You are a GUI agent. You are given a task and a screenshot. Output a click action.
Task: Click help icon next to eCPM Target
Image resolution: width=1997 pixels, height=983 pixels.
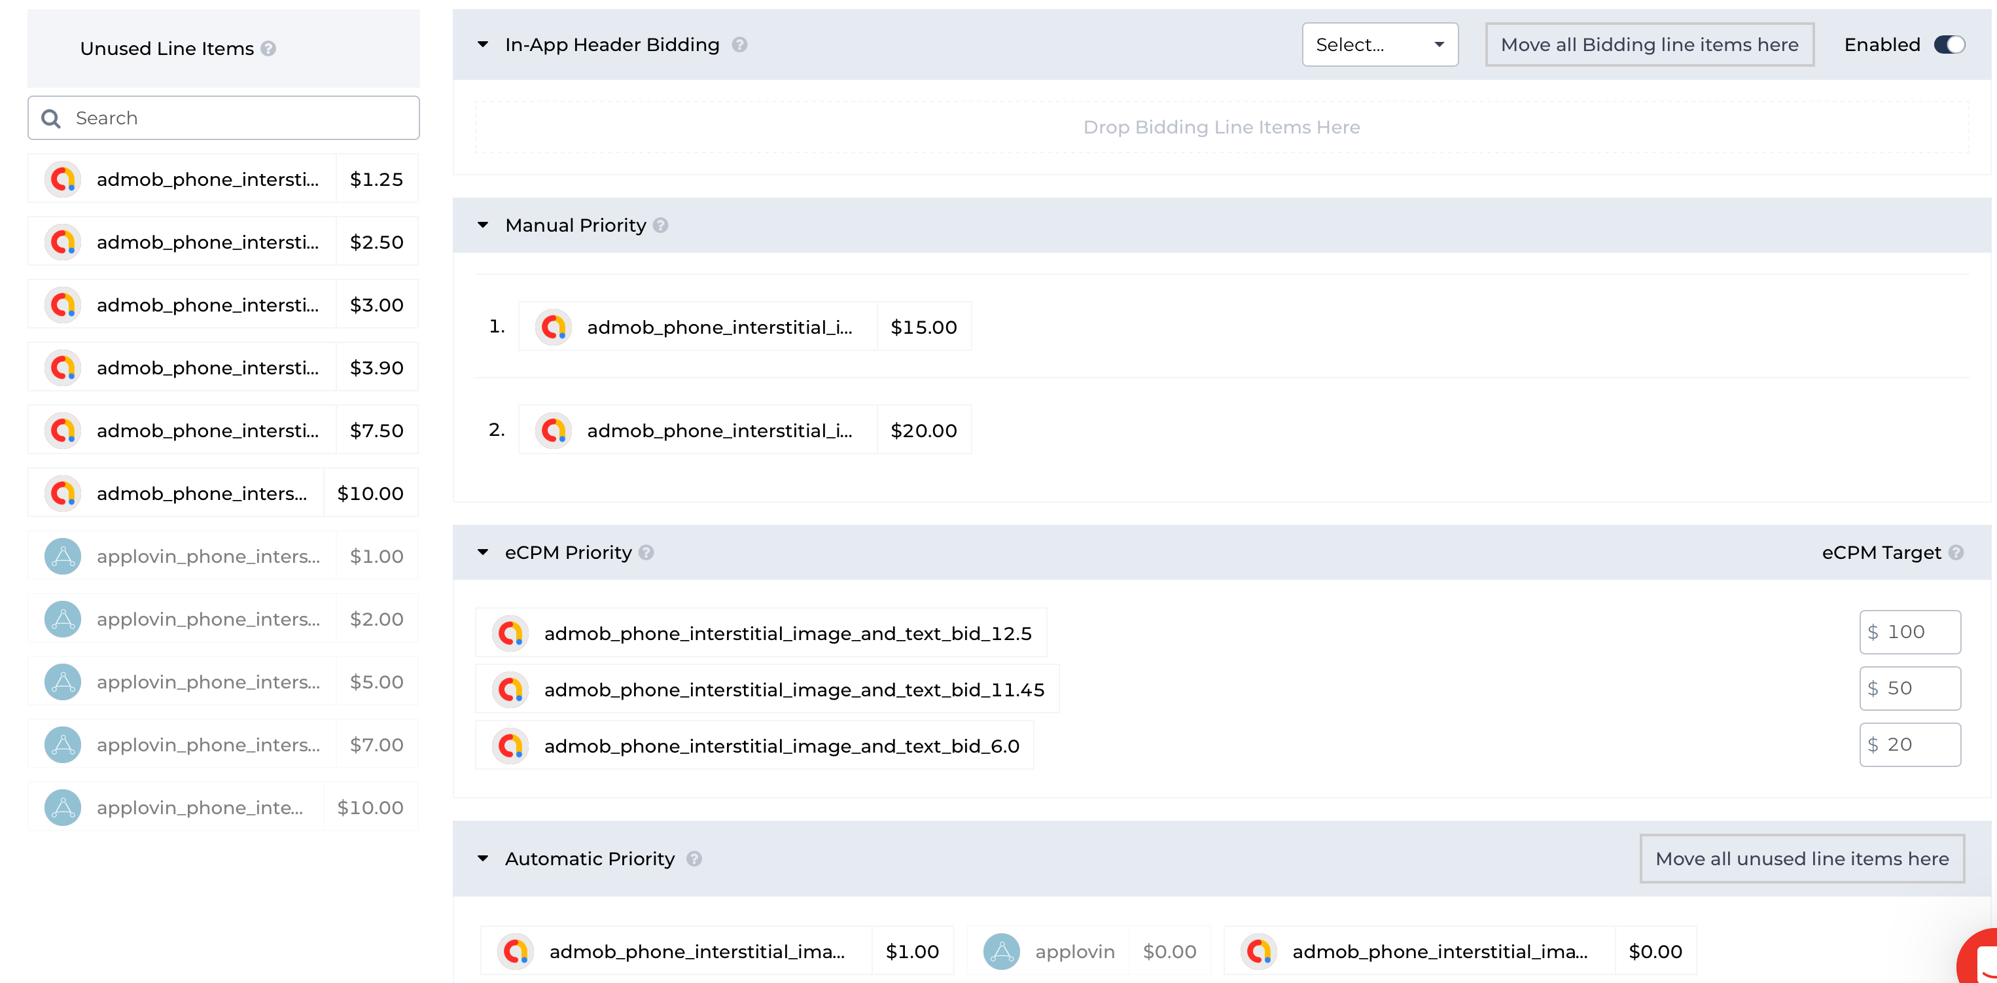pos(1956,553)
